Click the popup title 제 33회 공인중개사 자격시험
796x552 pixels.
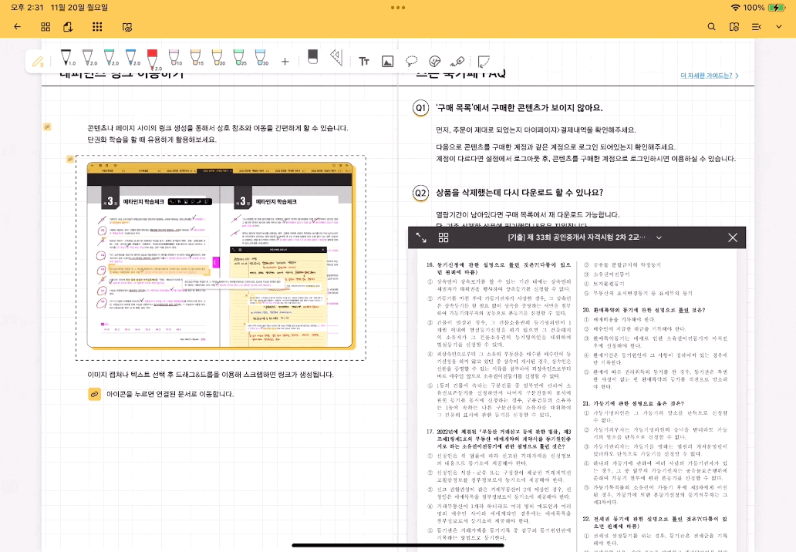[577, 237]
